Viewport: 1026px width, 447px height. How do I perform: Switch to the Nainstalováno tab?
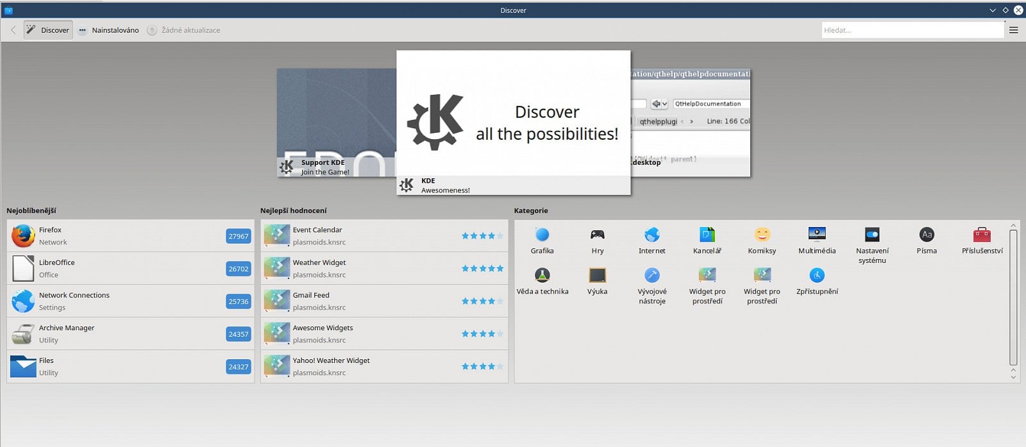[108, 30]
